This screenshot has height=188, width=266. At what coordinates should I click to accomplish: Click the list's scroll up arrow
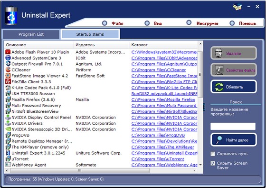(200, 44)
